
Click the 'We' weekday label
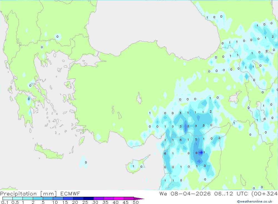point(163,193)
